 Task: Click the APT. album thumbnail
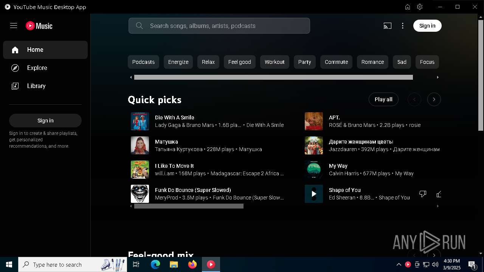(x=314, y=121)
